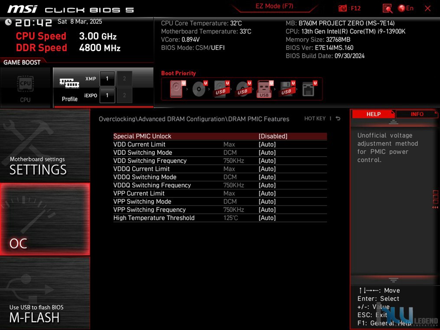Viewport: 440px width, 330px height.
Task: Select the USB CD/DVD boot icon
Action: tap(243, 89)
